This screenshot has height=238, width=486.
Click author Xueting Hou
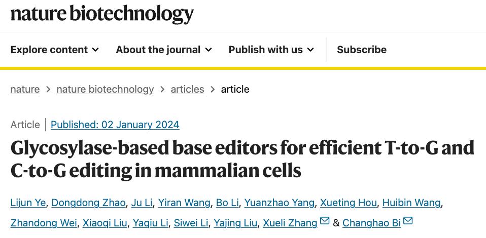pyautogui.click(x=349, y=203)
